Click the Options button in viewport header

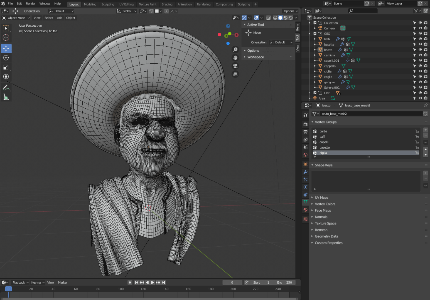pos(291,11)
